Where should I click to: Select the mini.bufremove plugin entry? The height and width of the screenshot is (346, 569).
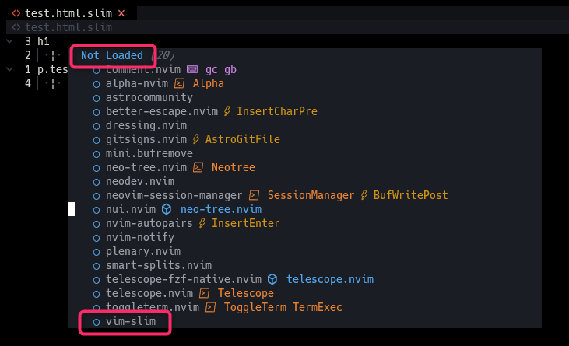click(x=149, y=153)
